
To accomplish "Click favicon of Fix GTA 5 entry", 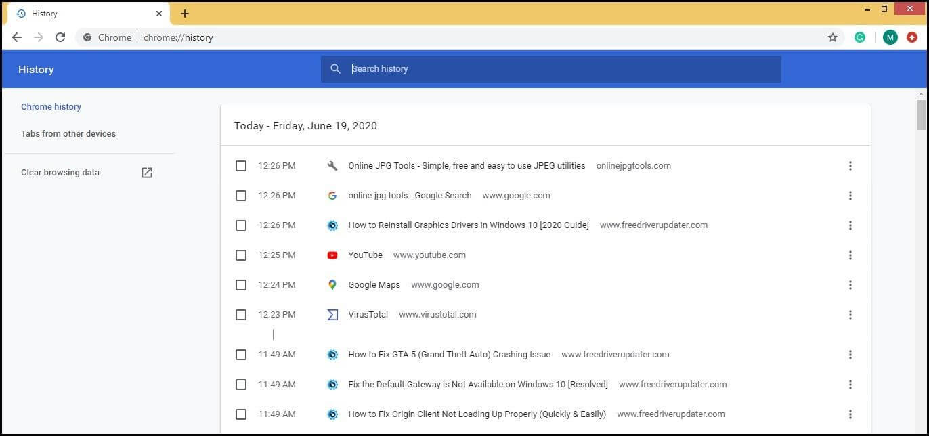I will pyautogui.click(x=332, y=355).
